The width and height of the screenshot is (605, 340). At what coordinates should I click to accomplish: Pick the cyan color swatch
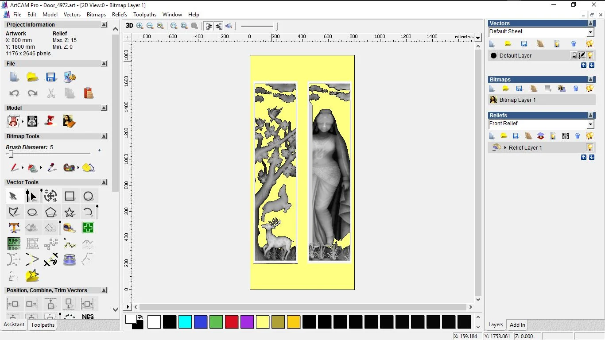[x=185, y=322]
